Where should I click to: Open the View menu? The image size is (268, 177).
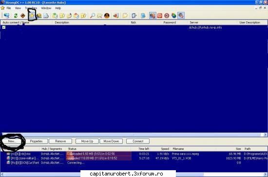[x=18, y=8]
